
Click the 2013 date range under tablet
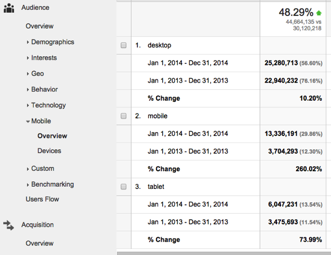pyautogui.click(x=188, y=222)
